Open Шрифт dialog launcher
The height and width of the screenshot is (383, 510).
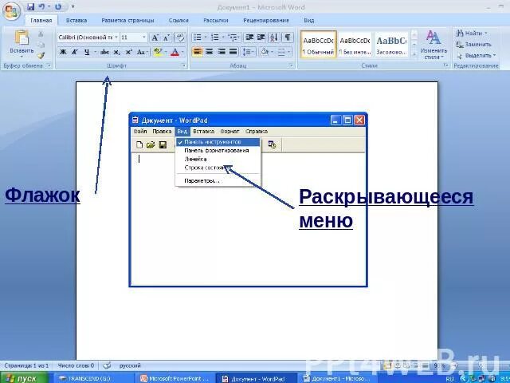point(184,66)
